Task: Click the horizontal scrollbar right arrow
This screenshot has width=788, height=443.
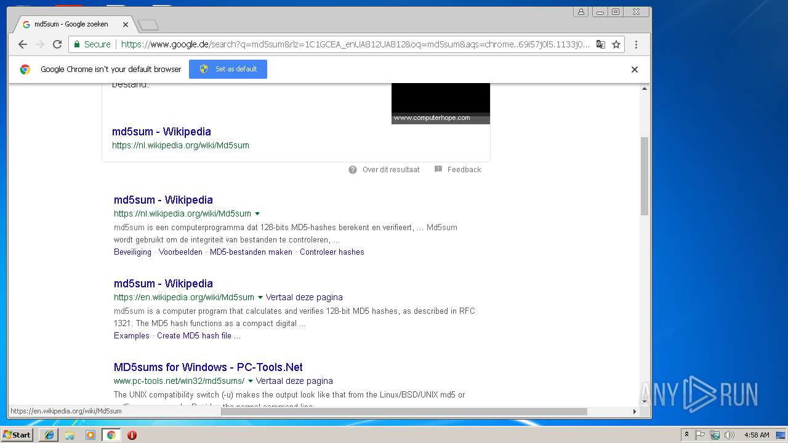Action: coord(635,411)
